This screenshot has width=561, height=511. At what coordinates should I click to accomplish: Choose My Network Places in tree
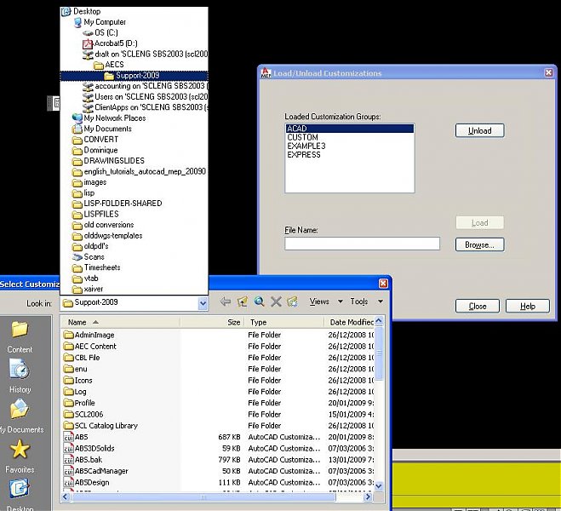(x=109, y=118)
